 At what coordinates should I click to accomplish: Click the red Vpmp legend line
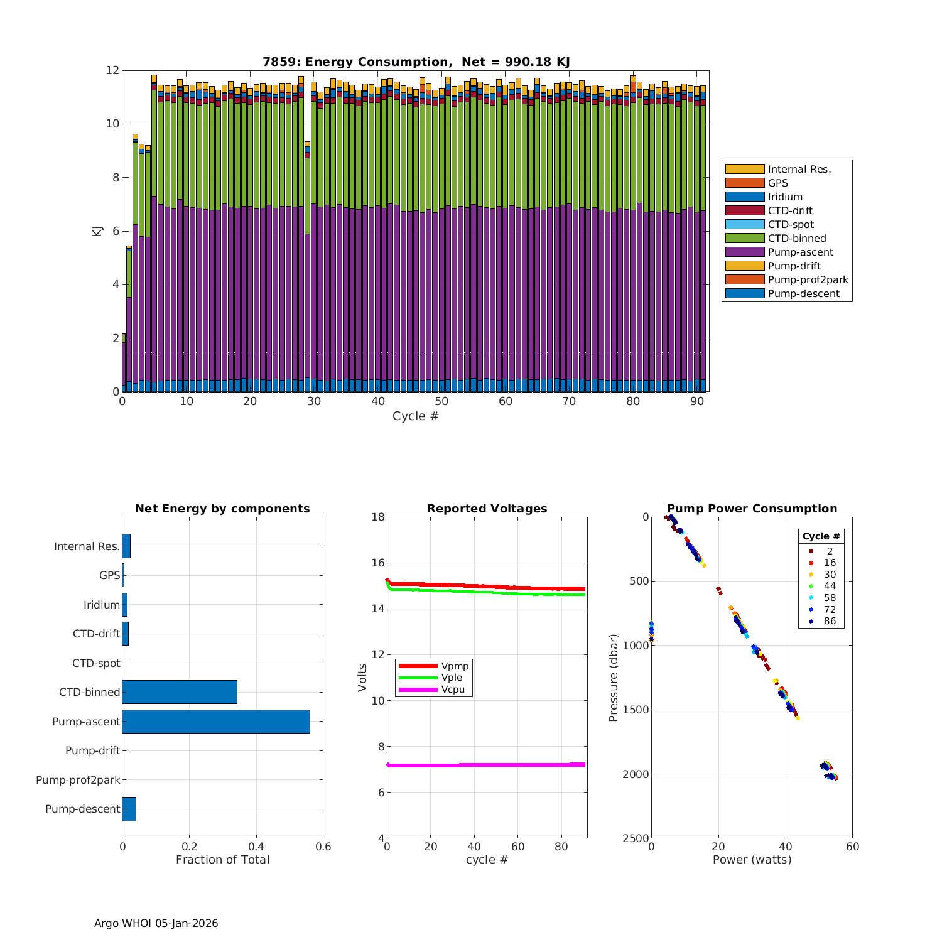tap(418, 666)
